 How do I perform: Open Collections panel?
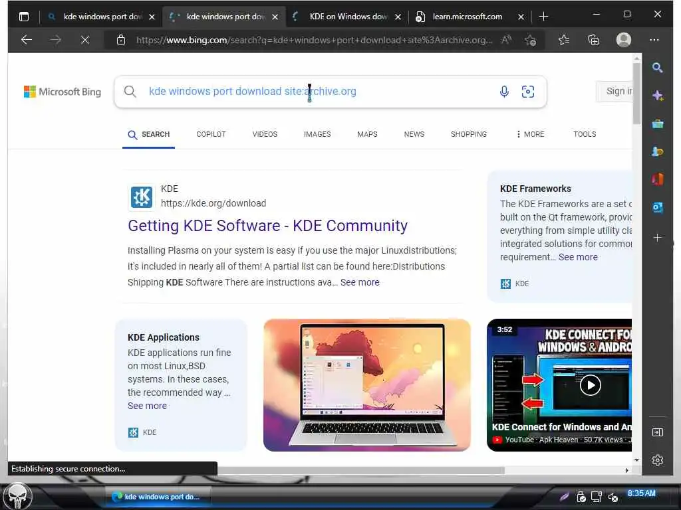[593, 40]
